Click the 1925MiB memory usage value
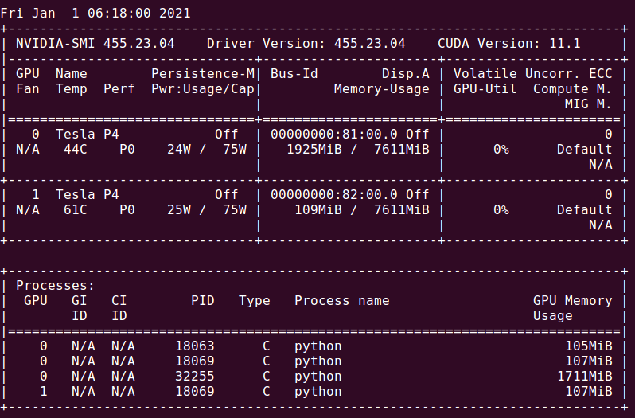Screen dimensions: 635x418 (x=314, y=150)
